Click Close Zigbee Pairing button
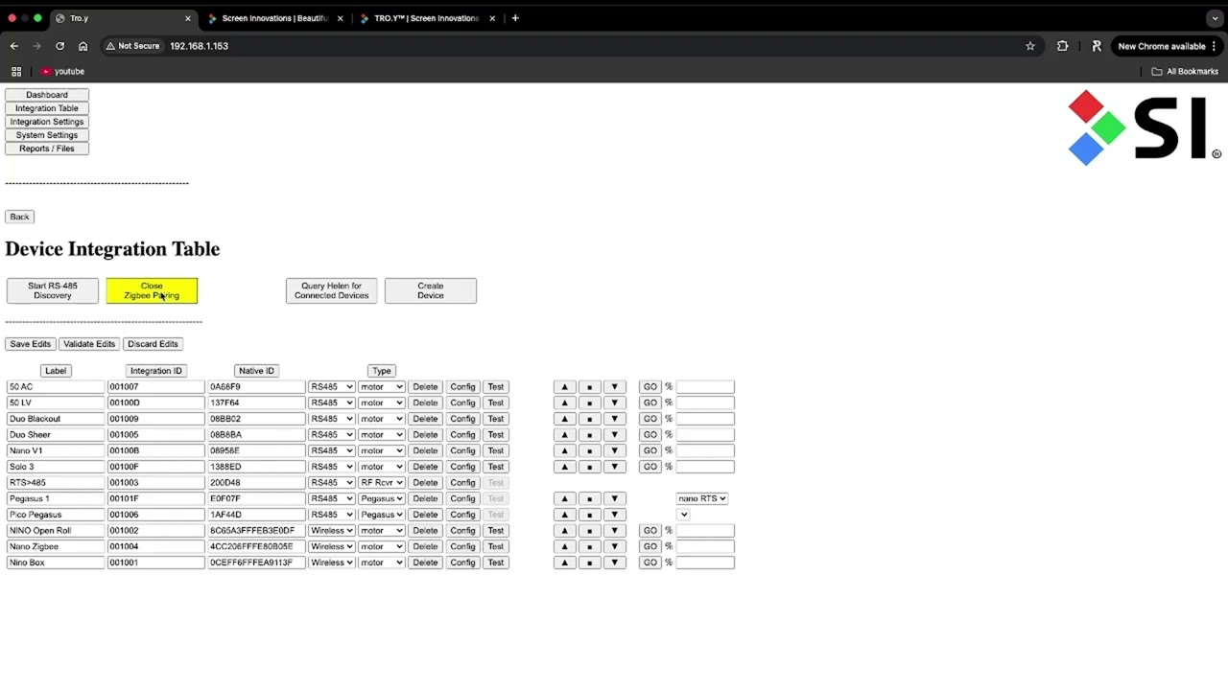This screenshot has height=690, width=1228. tap(152, 291)
